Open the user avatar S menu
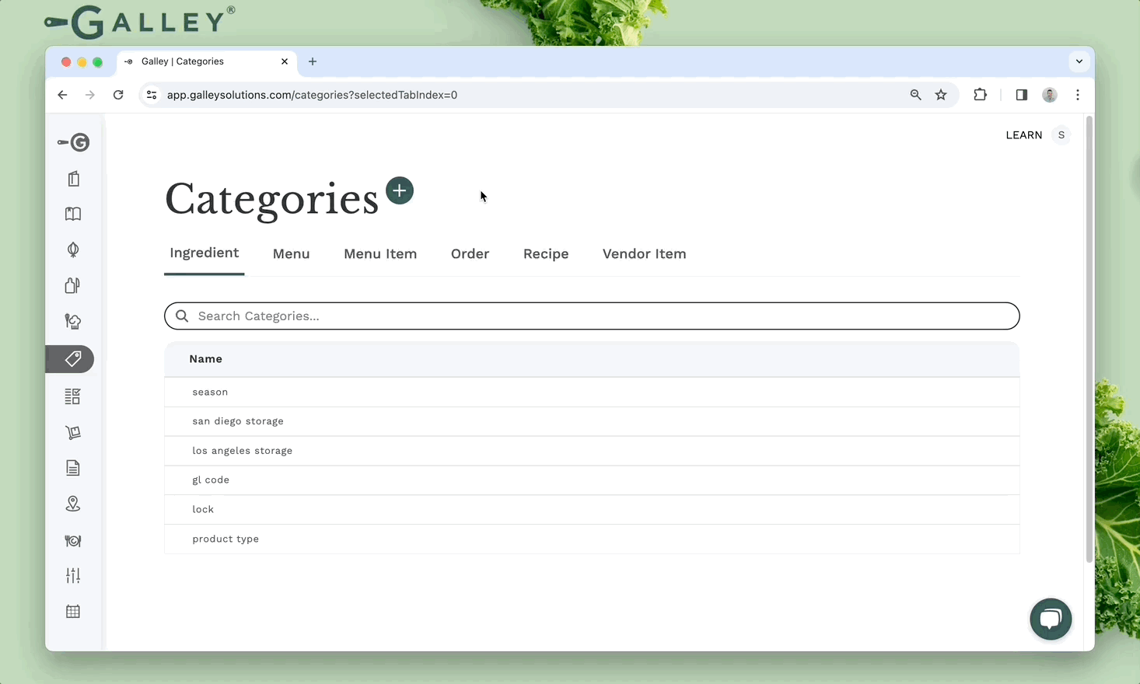The image size is (1140, 684). point(1061,135)
